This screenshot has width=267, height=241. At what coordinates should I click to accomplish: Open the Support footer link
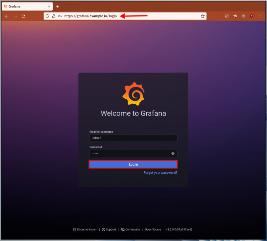point(109,229)
